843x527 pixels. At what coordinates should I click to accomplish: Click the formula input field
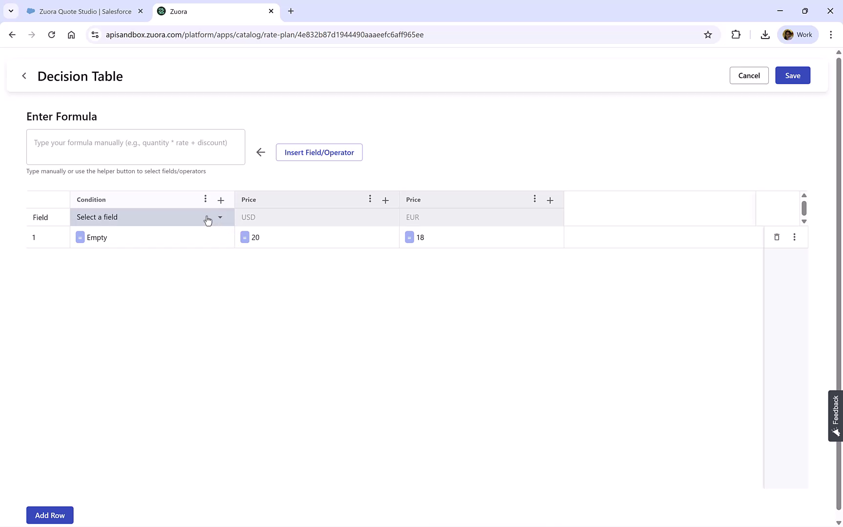tap(136, 147)
